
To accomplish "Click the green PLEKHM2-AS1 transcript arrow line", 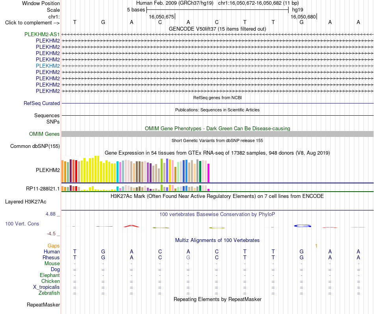I will (217, 35).
